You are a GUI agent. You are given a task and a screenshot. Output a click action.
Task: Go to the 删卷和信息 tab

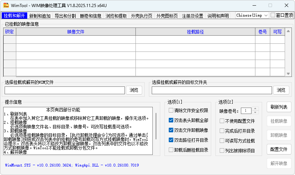91,16
